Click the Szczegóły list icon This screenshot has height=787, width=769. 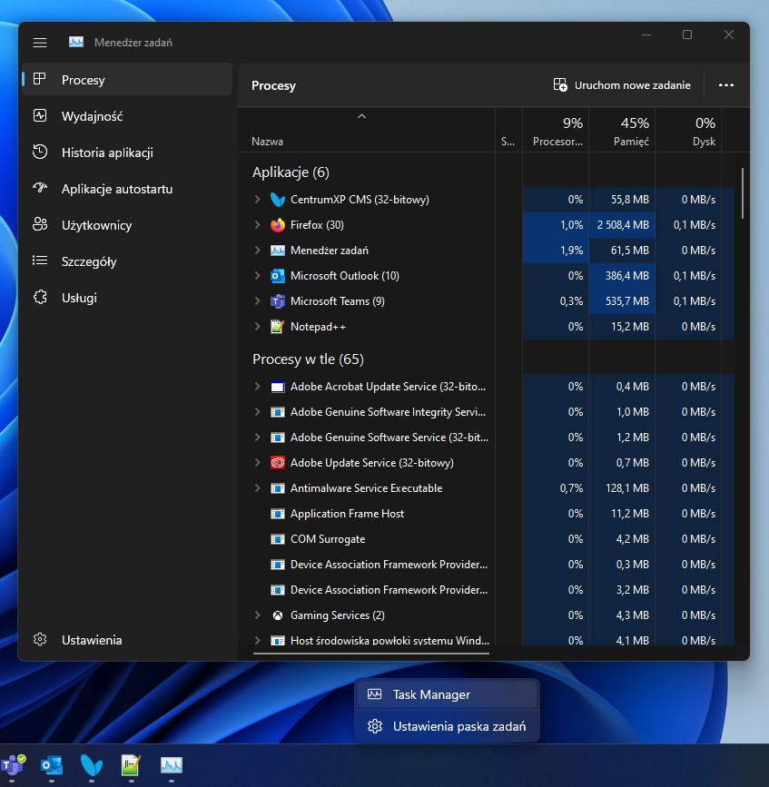click(x=40, y=261)
